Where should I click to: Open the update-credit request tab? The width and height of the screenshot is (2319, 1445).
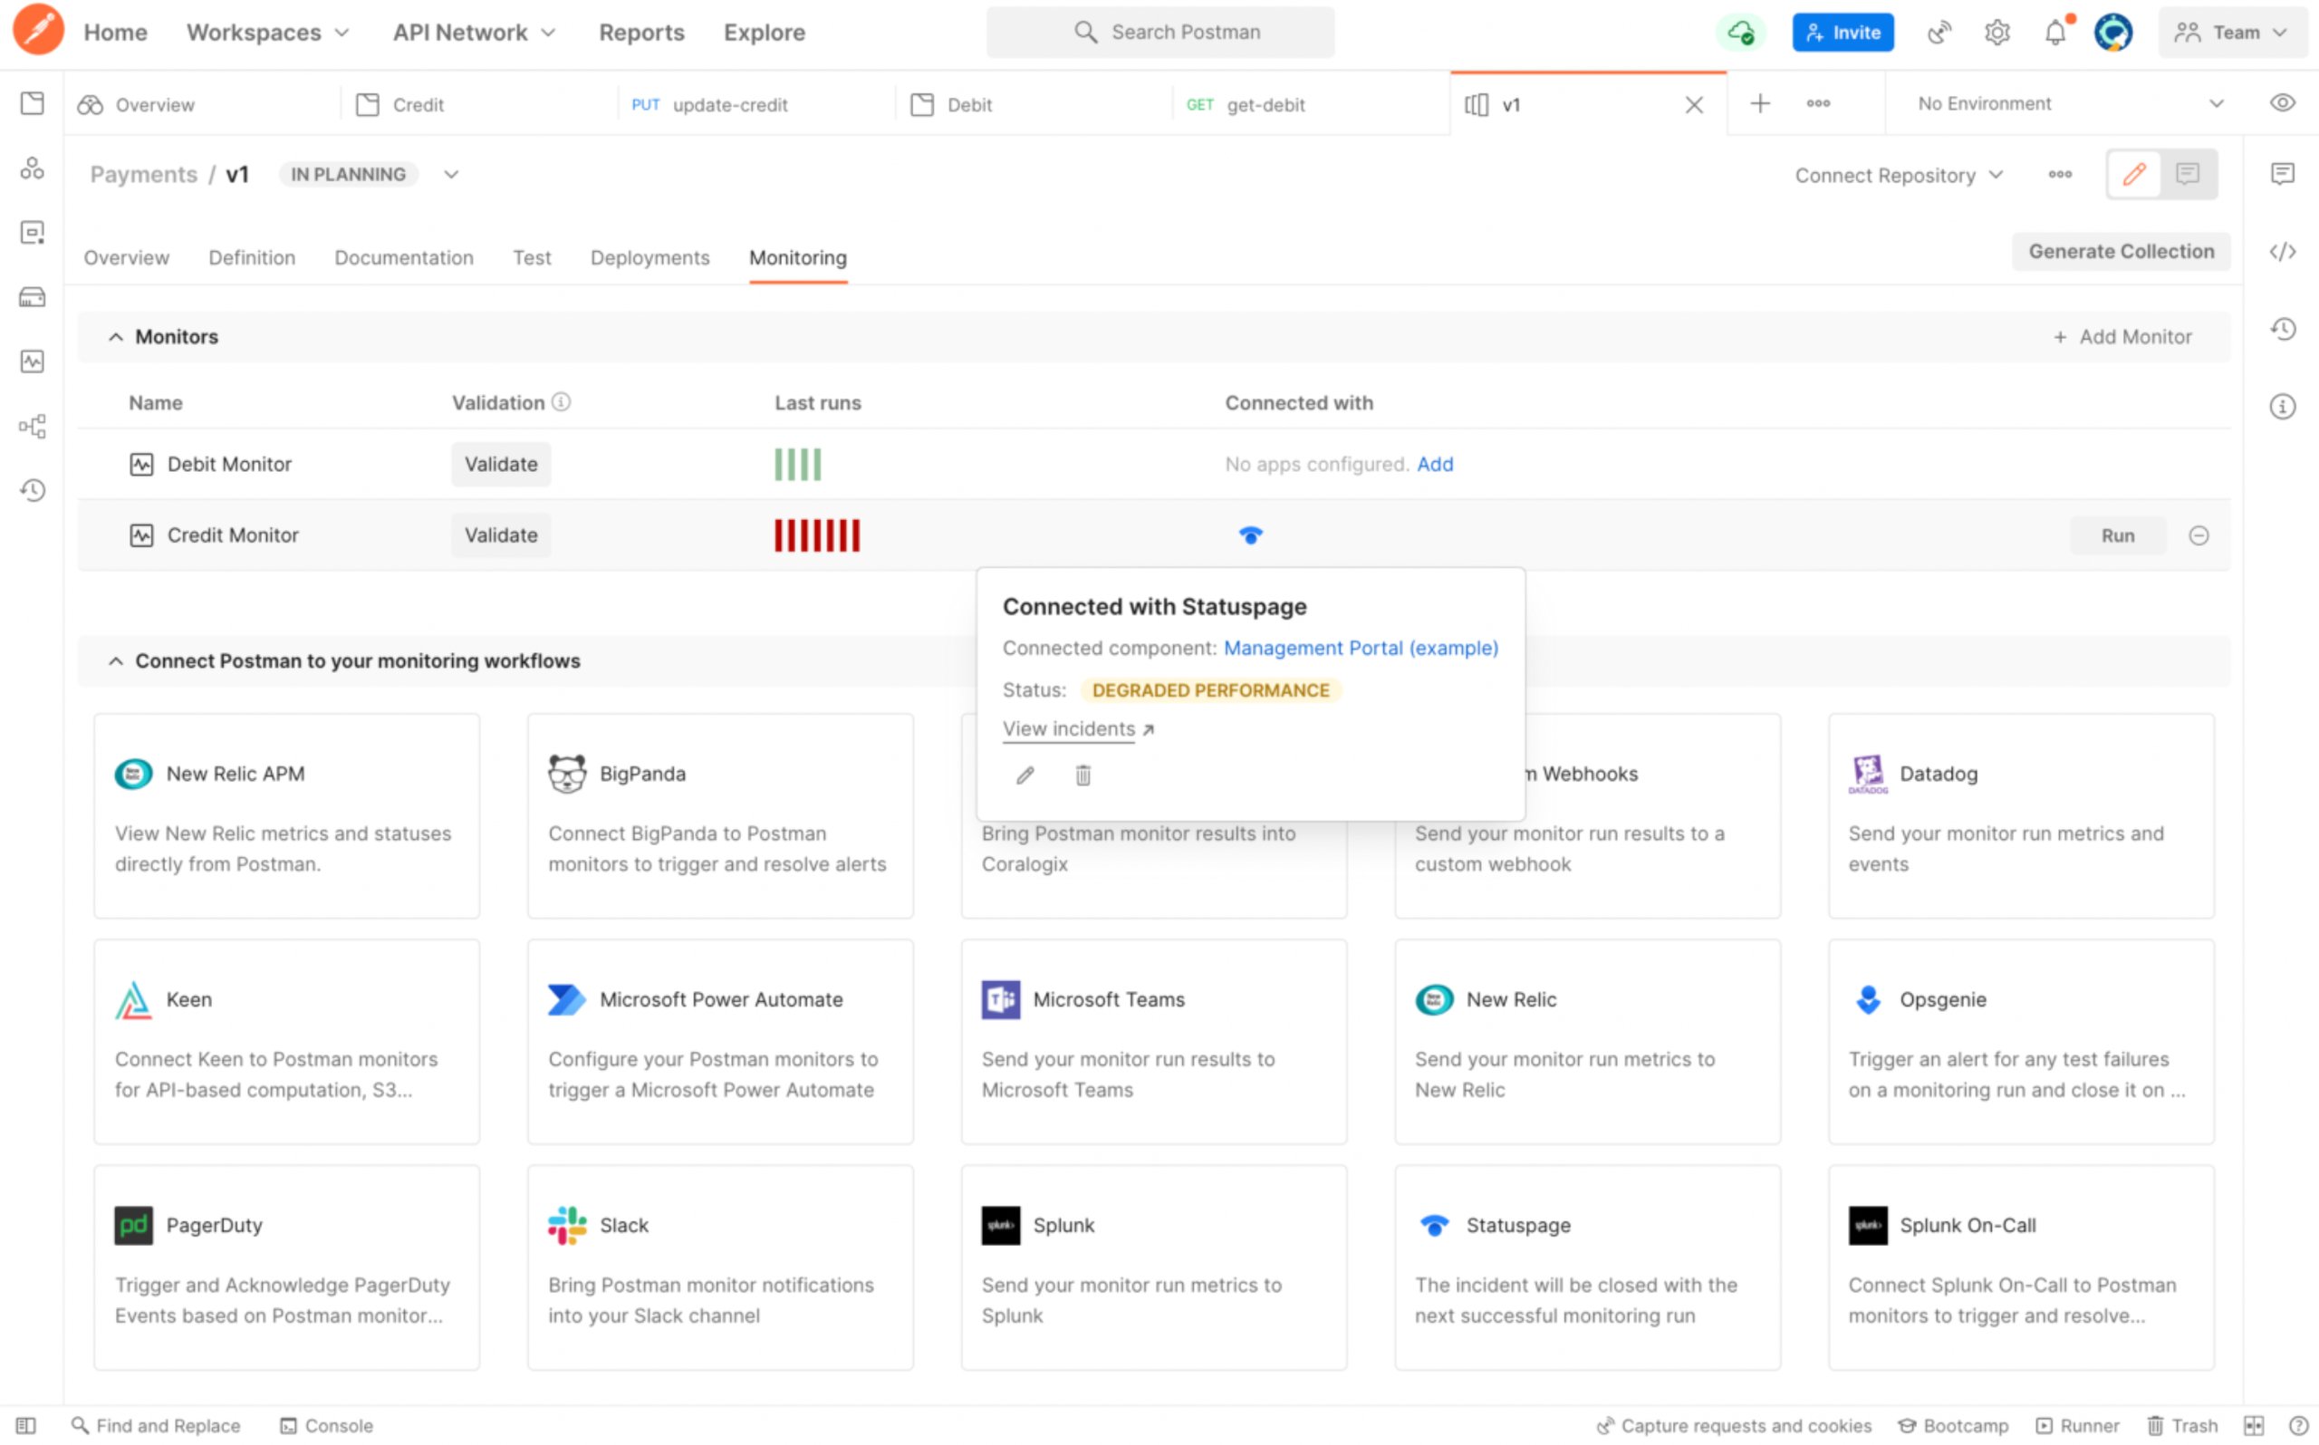click(x=755, y=104)
